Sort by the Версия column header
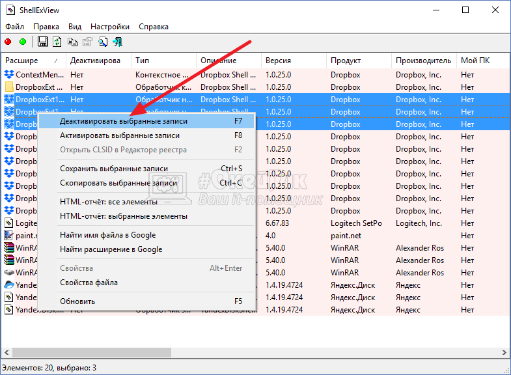This screenshot has width=511, height=375. 294,61
